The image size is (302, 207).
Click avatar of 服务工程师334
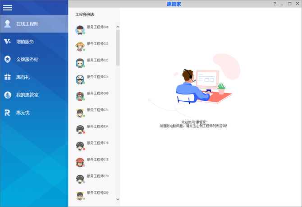coord(80,130)
